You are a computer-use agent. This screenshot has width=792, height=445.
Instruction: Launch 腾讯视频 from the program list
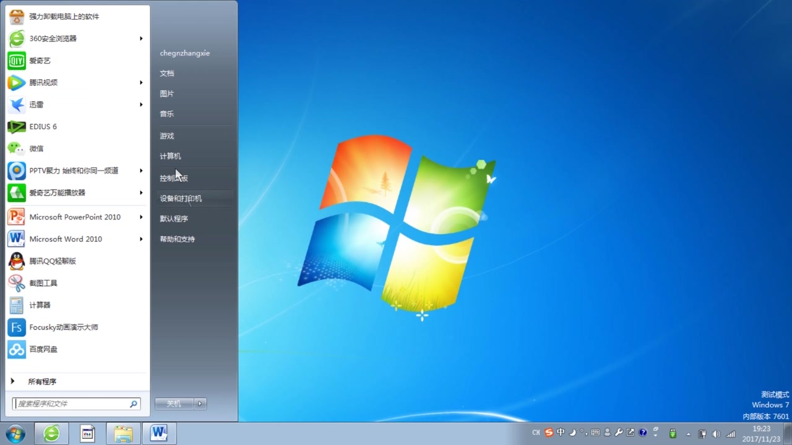(77, 82)
